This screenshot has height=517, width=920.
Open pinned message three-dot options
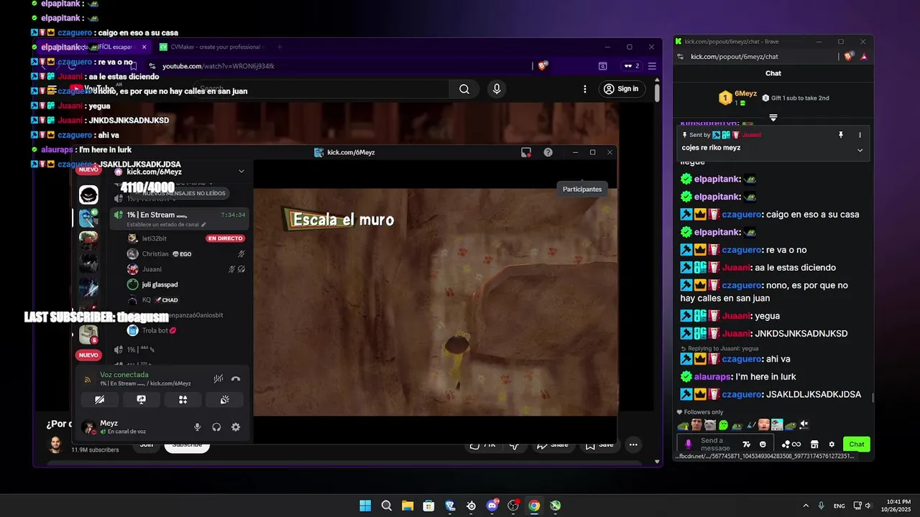[x=860, y=135]
